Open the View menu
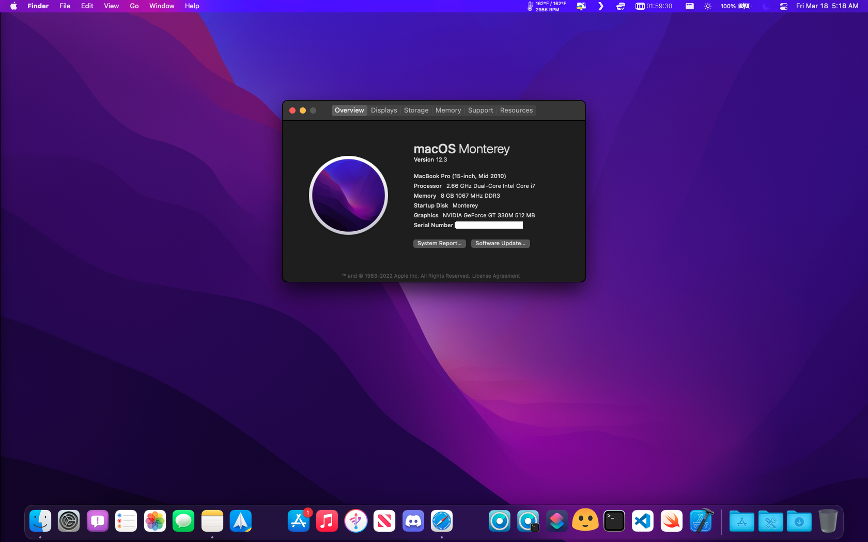 (x=112, y=6)
